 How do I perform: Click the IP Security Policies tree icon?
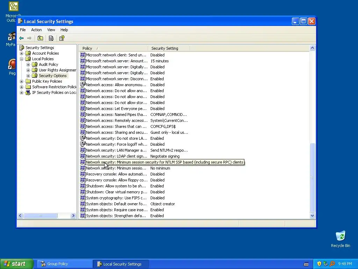(x=28, y=92)
